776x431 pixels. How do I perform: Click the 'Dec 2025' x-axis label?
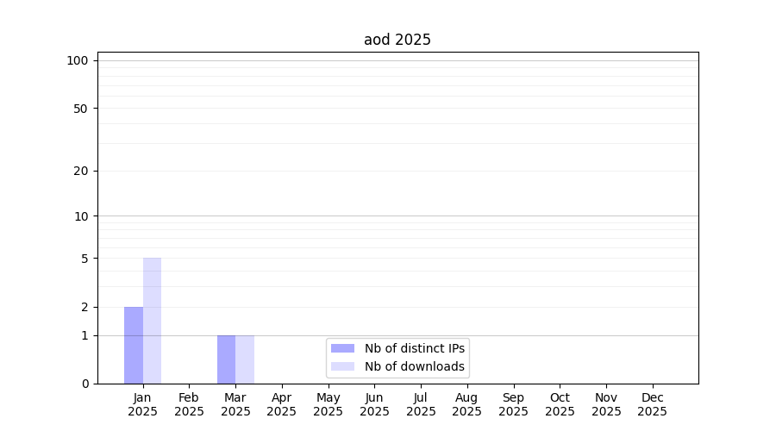tap(653, 404)
